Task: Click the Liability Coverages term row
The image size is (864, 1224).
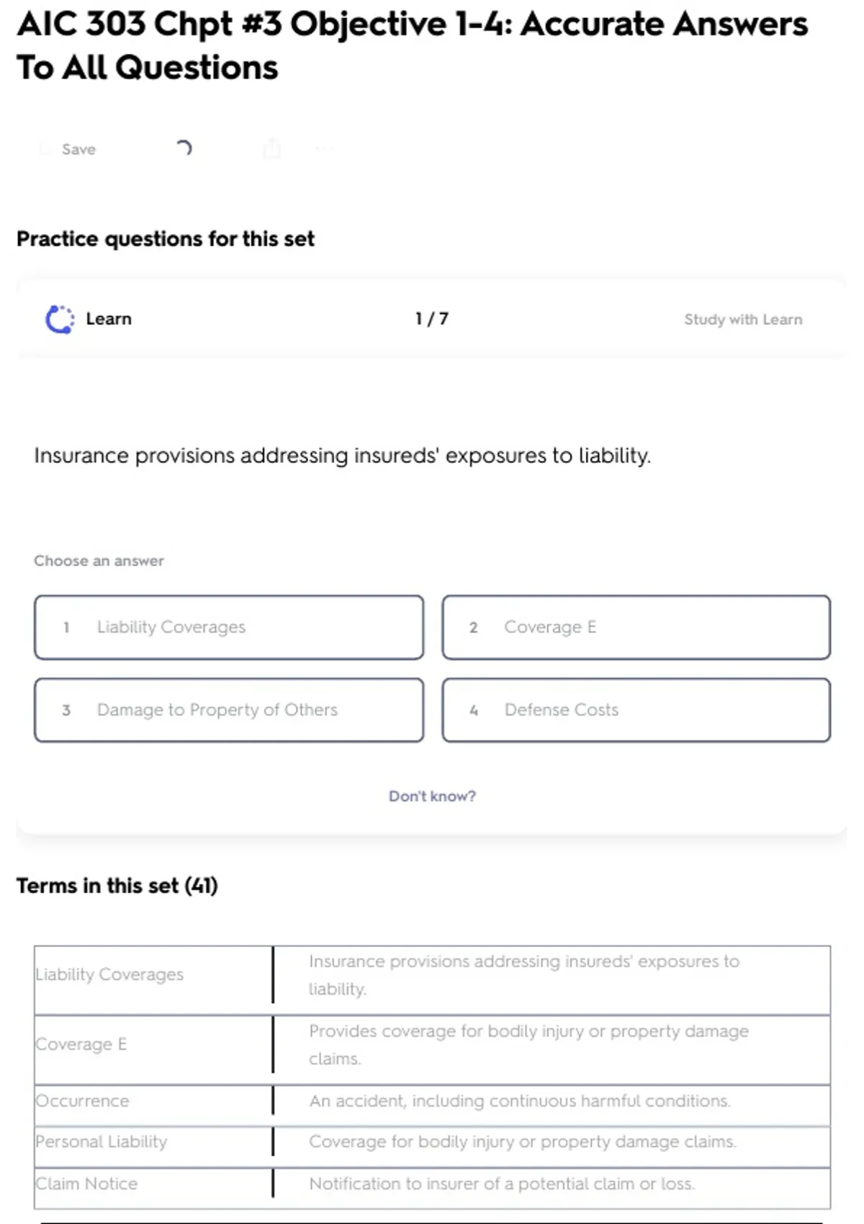Action: (x=110, y=974)
